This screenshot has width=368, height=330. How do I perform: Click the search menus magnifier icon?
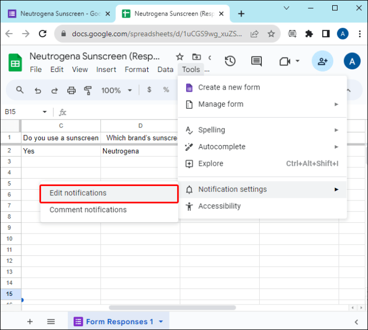[x=20, y=90]
